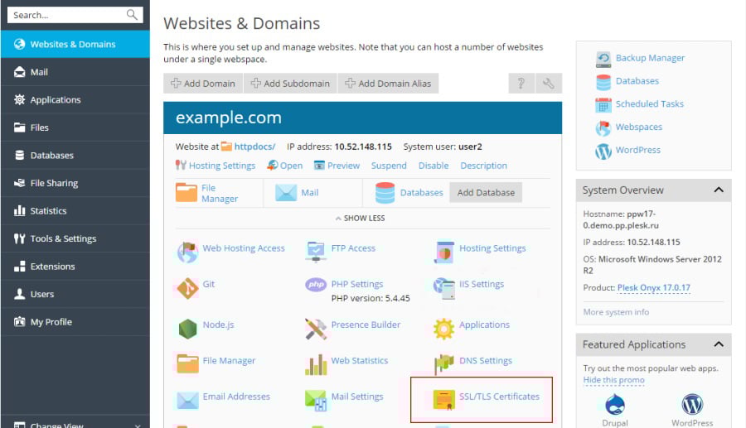Click the Hide this promo link
Viewport: 746px width, 428px height.
point(613,380)
